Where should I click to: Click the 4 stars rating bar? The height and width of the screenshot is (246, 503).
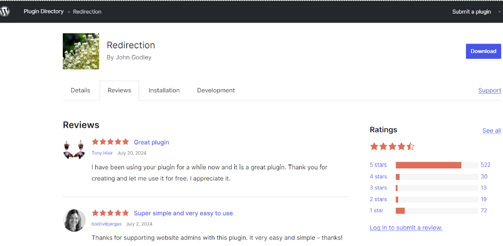pos(437,177)
